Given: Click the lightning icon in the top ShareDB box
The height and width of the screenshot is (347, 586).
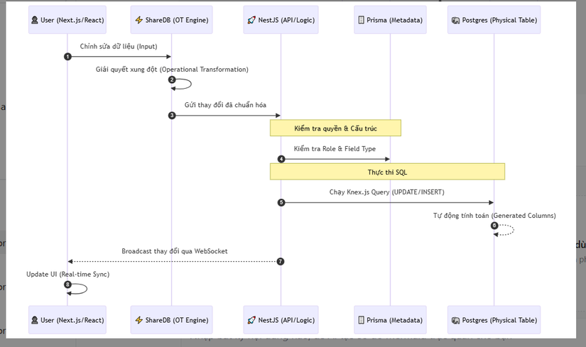Looking at the screenshot, I should pos(139,21).
